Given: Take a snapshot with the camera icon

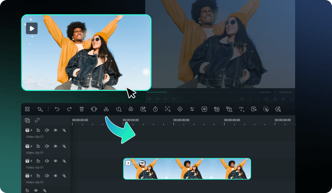Looking at the screenshot, I should [275, 99].
